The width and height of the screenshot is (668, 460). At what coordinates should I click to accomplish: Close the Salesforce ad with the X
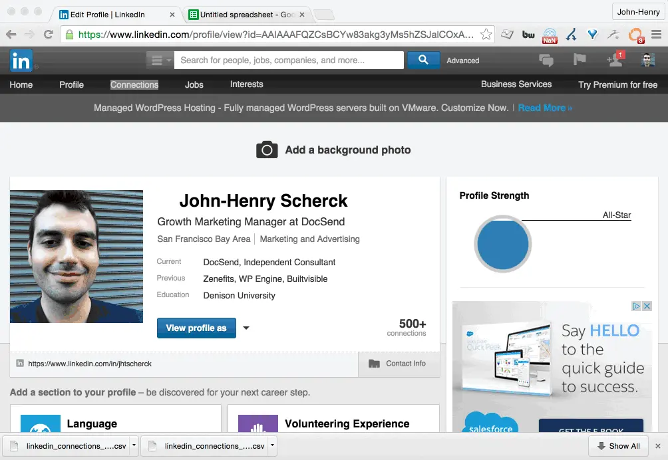tap(647, 306)
